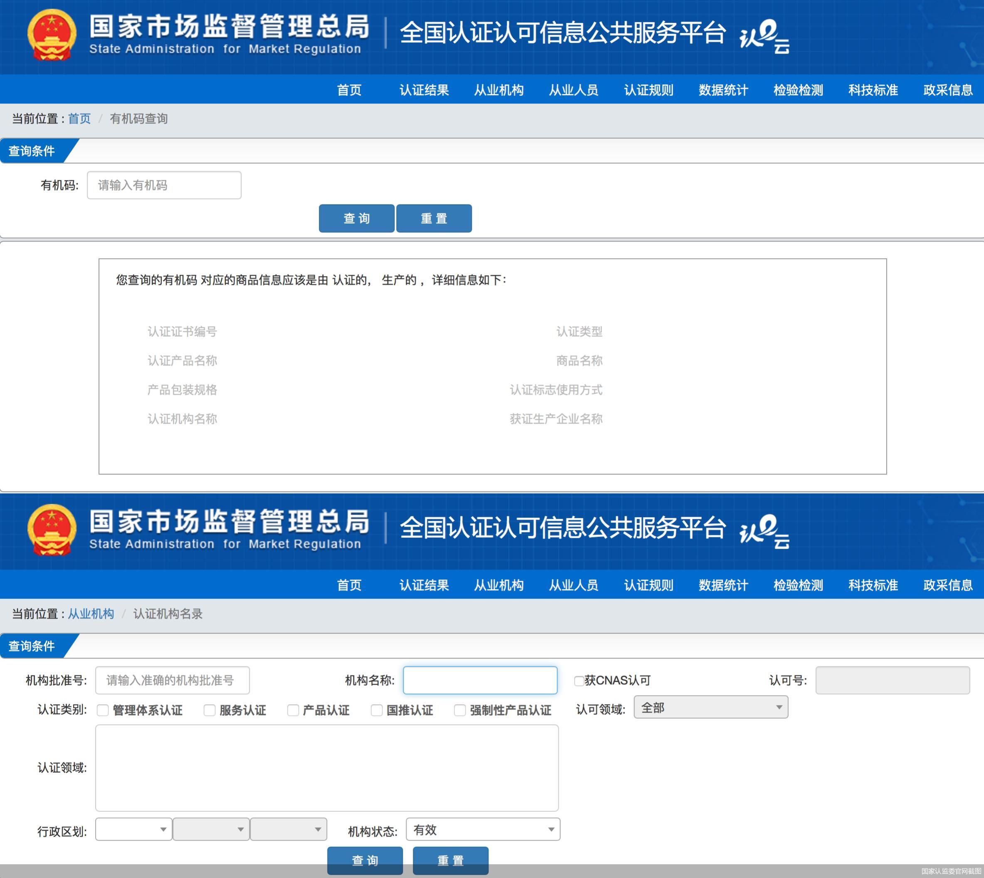
Task: Click the 机构名称 input box
Action: click(x=480, y=680)
